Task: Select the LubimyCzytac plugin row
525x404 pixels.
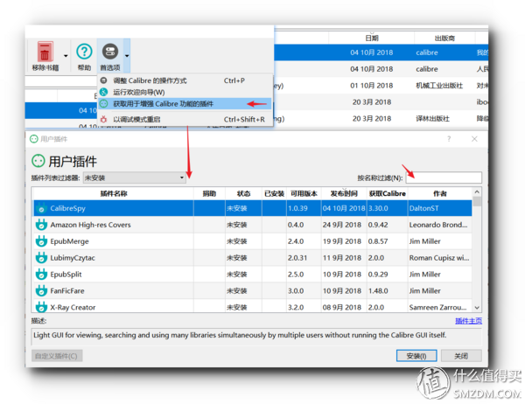Action: coord(253,258)
